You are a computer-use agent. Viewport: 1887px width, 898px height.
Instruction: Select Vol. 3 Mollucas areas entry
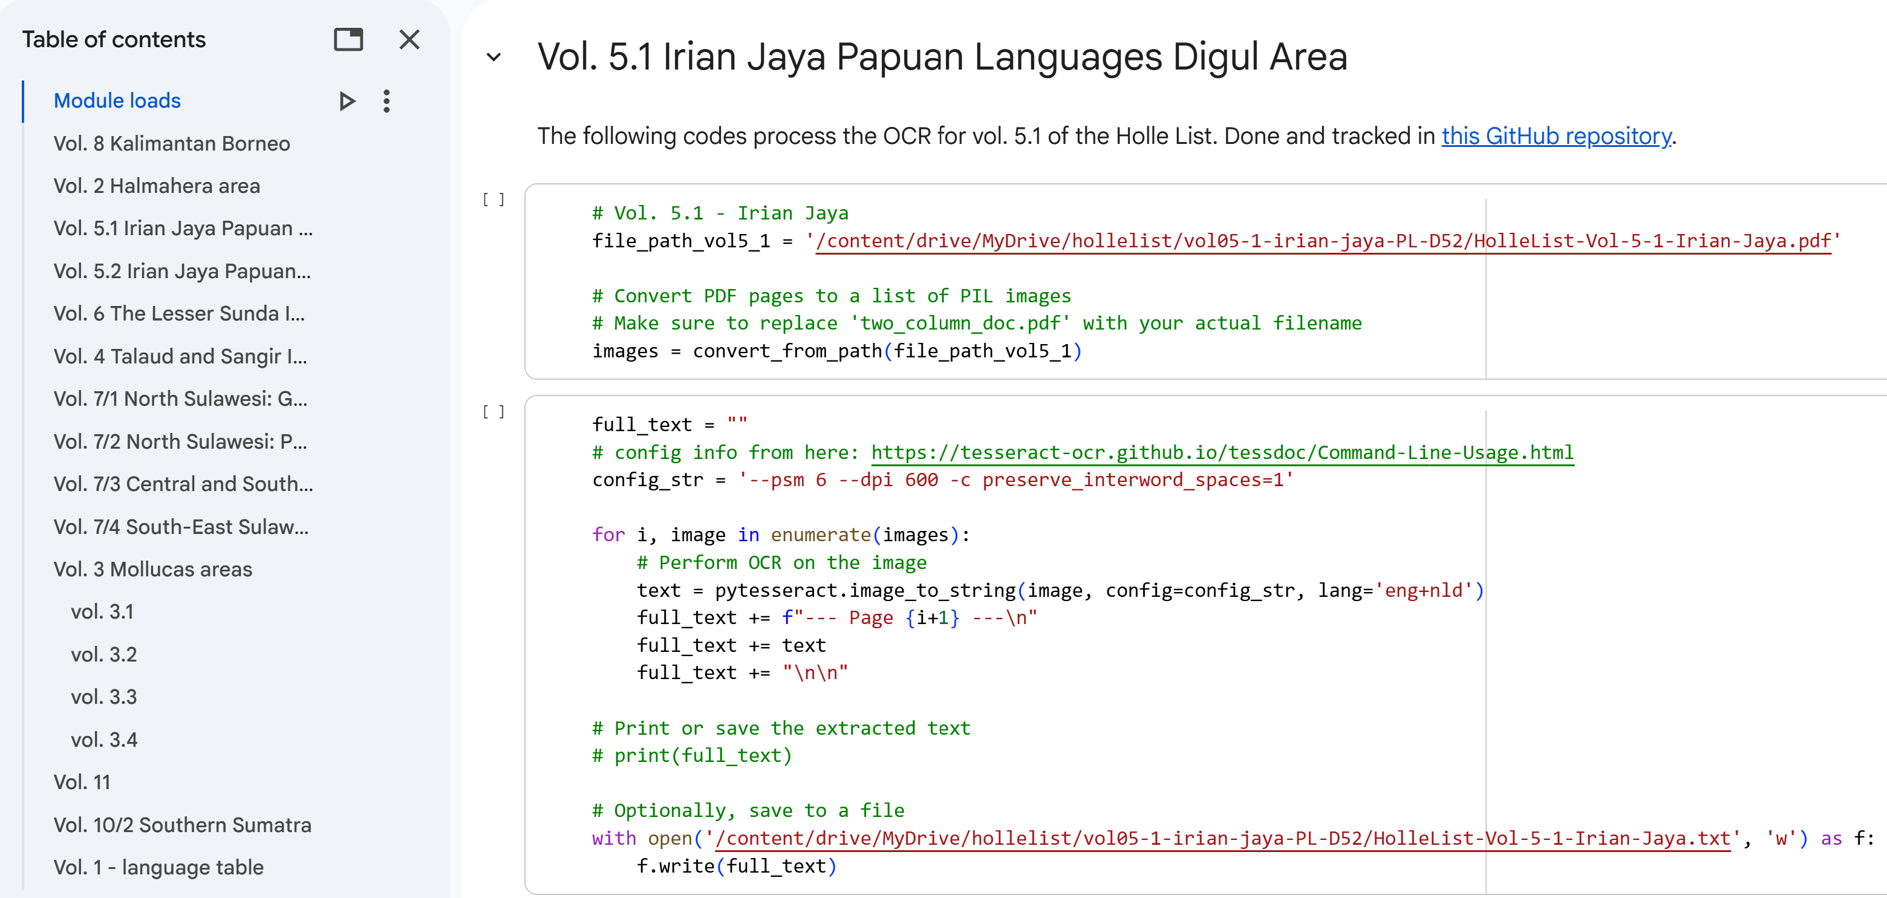coord(152,569)
